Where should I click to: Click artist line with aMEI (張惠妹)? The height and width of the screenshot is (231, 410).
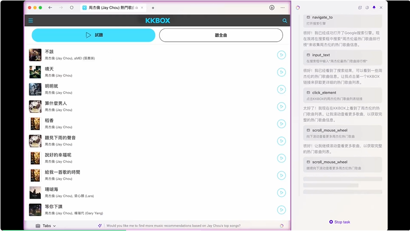pos(70,58)
